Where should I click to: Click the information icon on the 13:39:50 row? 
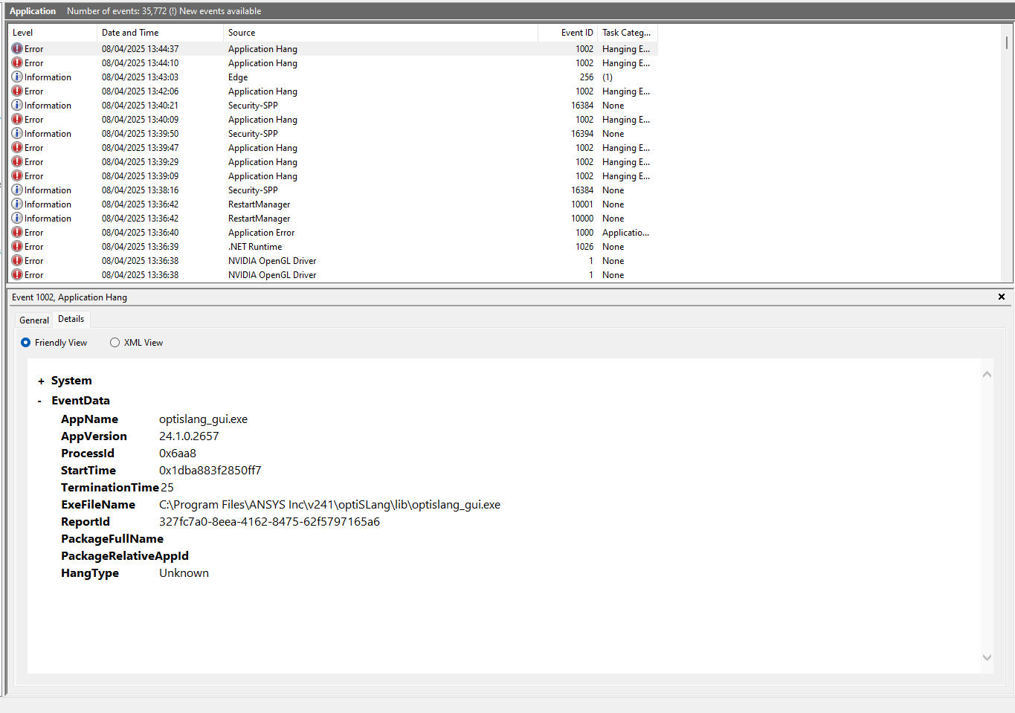[17, 133]
